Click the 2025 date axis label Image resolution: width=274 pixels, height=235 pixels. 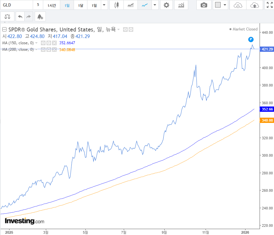9,232
